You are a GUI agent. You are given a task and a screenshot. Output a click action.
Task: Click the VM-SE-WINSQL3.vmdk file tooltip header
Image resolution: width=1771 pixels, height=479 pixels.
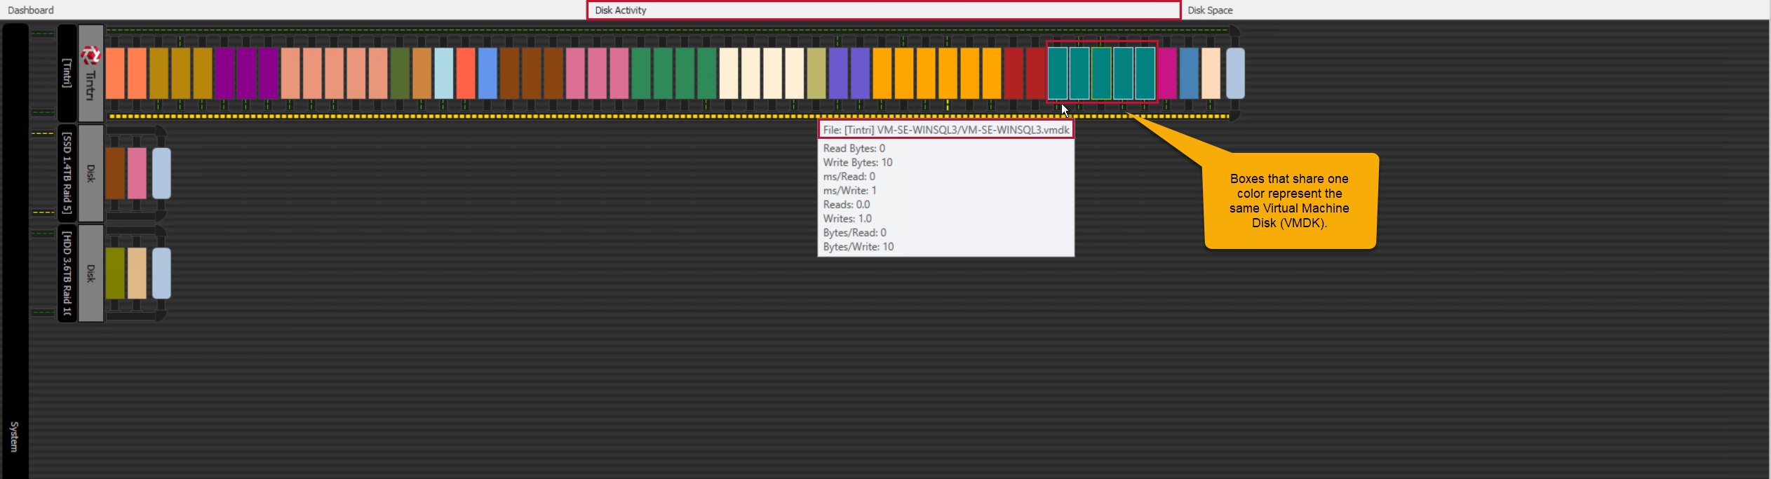point(945,130)
